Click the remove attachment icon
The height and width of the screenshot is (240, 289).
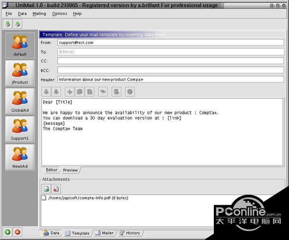click(x=56, y=189)
